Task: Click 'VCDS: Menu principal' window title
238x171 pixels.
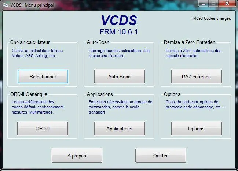Action: point(32,5)
